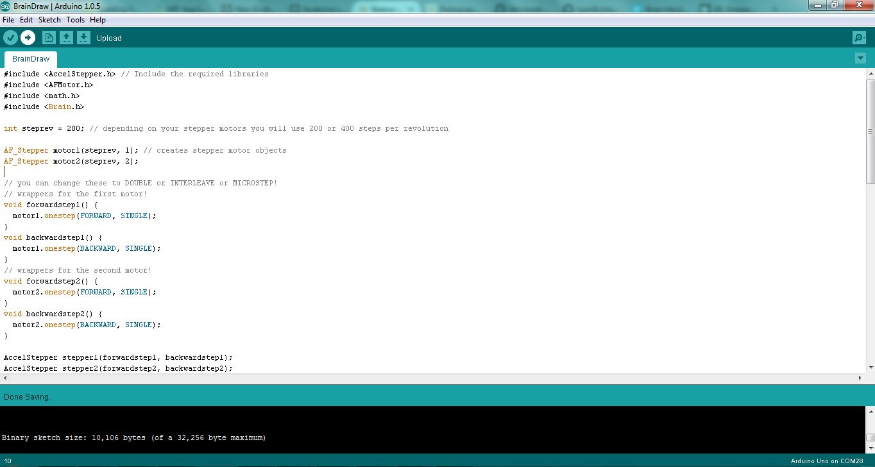Create a new sketch via toolbar icon
The width and height of the screenshot is (875, 467).
pyautogui.click(x=49, y=38)
